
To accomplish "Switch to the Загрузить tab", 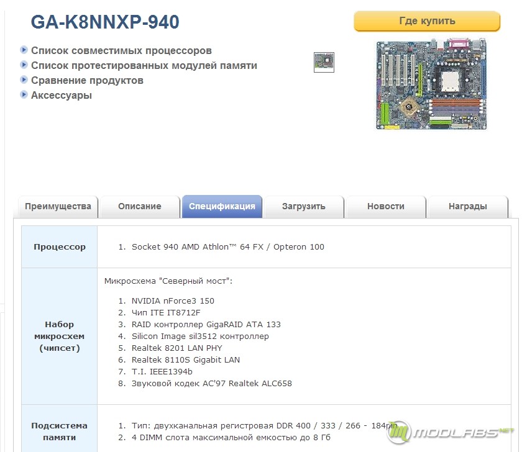I will [303, 207].
